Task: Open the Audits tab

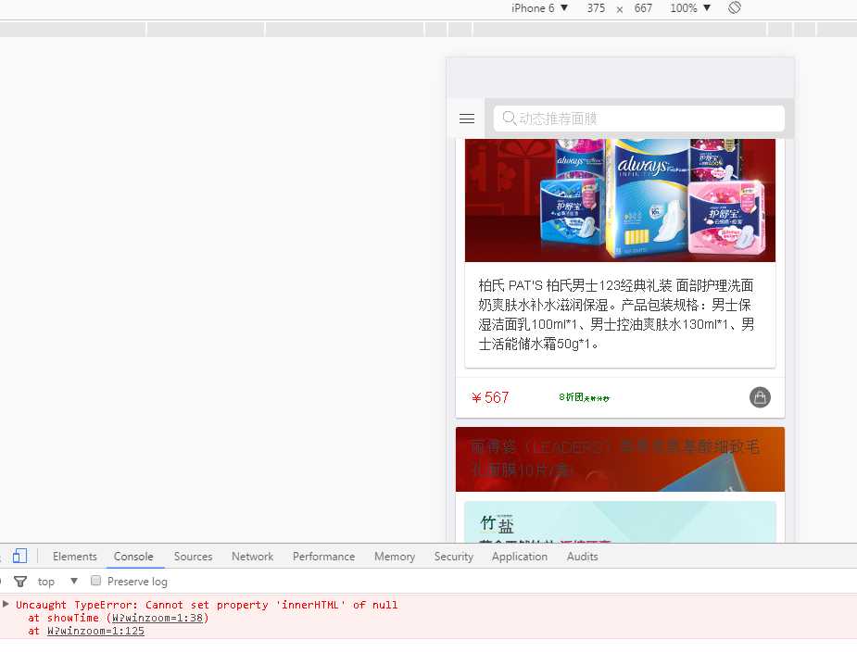Action: (x=582, y=557)
